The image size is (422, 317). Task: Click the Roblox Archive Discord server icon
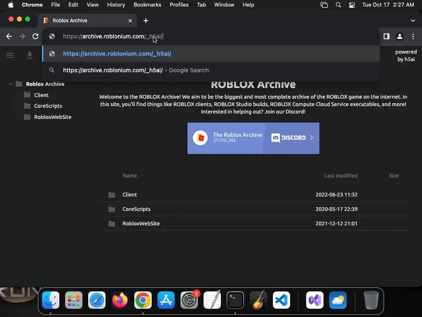pyautogui.click(x=200, y=138)
